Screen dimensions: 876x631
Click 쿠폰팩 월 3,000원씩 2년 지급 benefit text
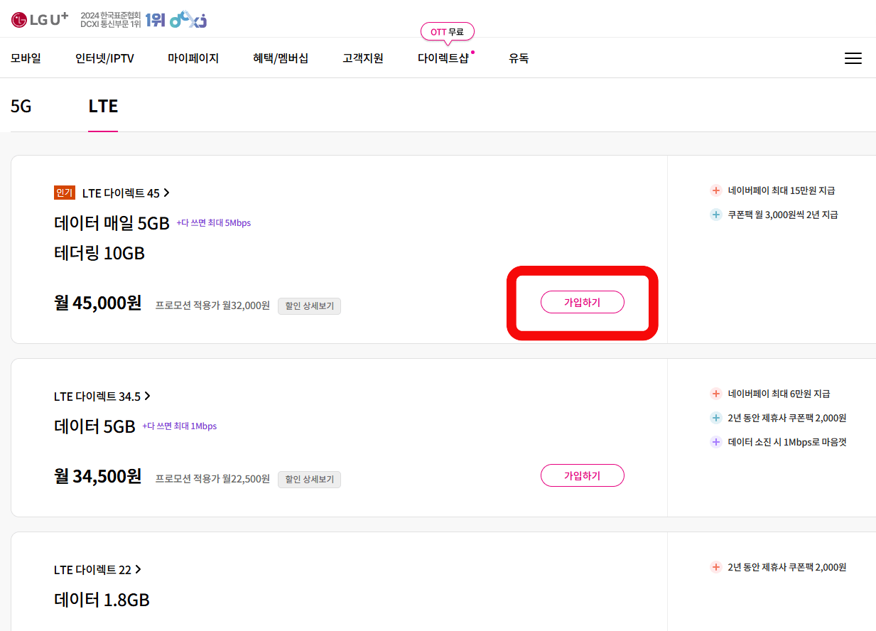783,215
